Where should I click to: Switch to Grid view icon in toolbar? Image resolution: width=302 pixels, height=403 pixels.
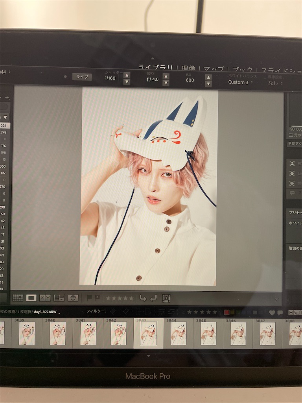pyautogui.click(x=18, y=298)
